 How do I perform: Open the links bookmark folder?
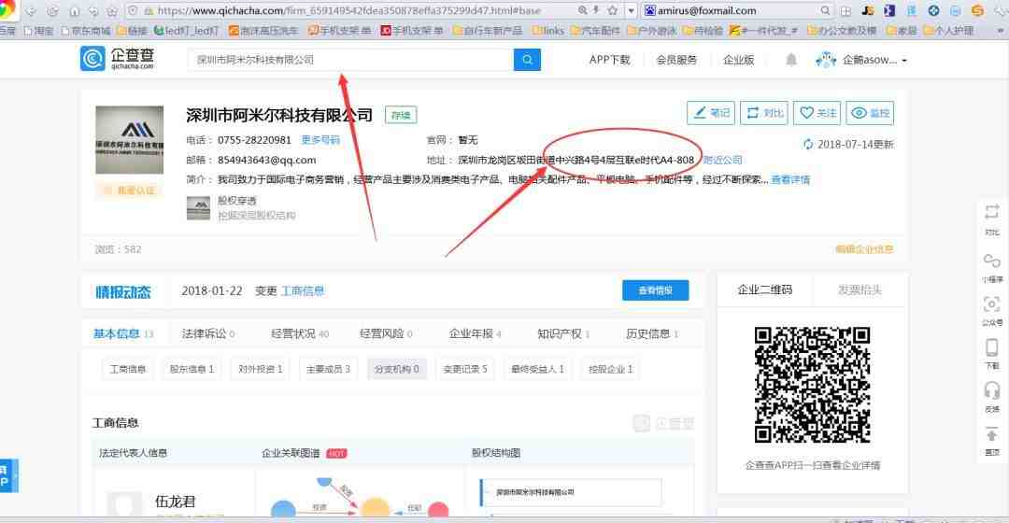(x=548, y=30)
